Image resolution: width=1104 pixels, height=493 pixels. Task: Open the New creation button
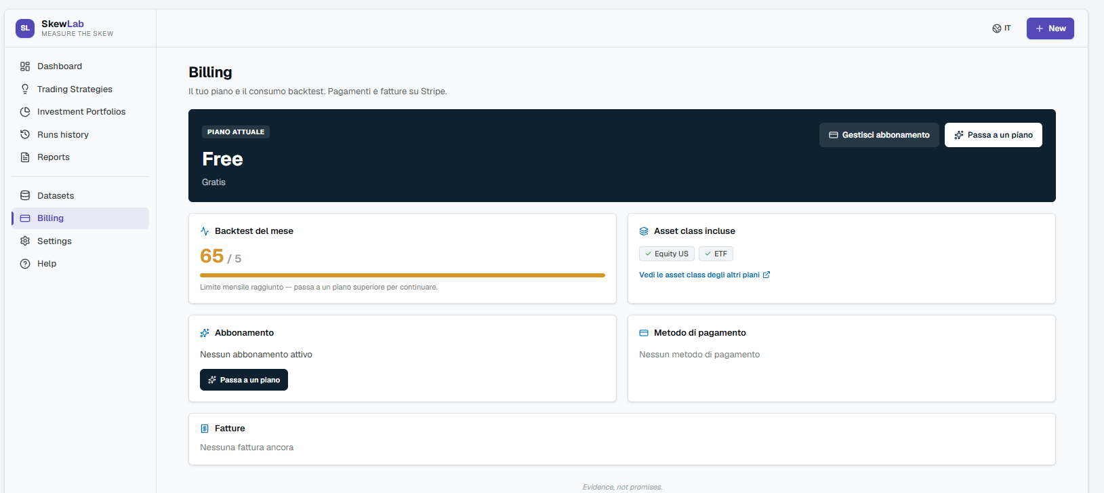pos(1050,28)
